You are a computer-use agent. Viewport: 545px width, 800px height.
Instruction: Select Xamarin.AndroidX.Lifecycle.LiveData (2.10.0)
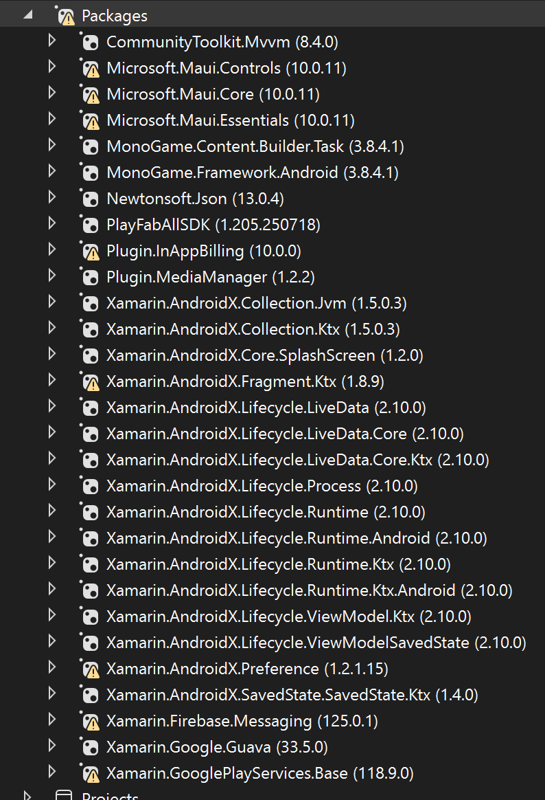click(266, 408)
